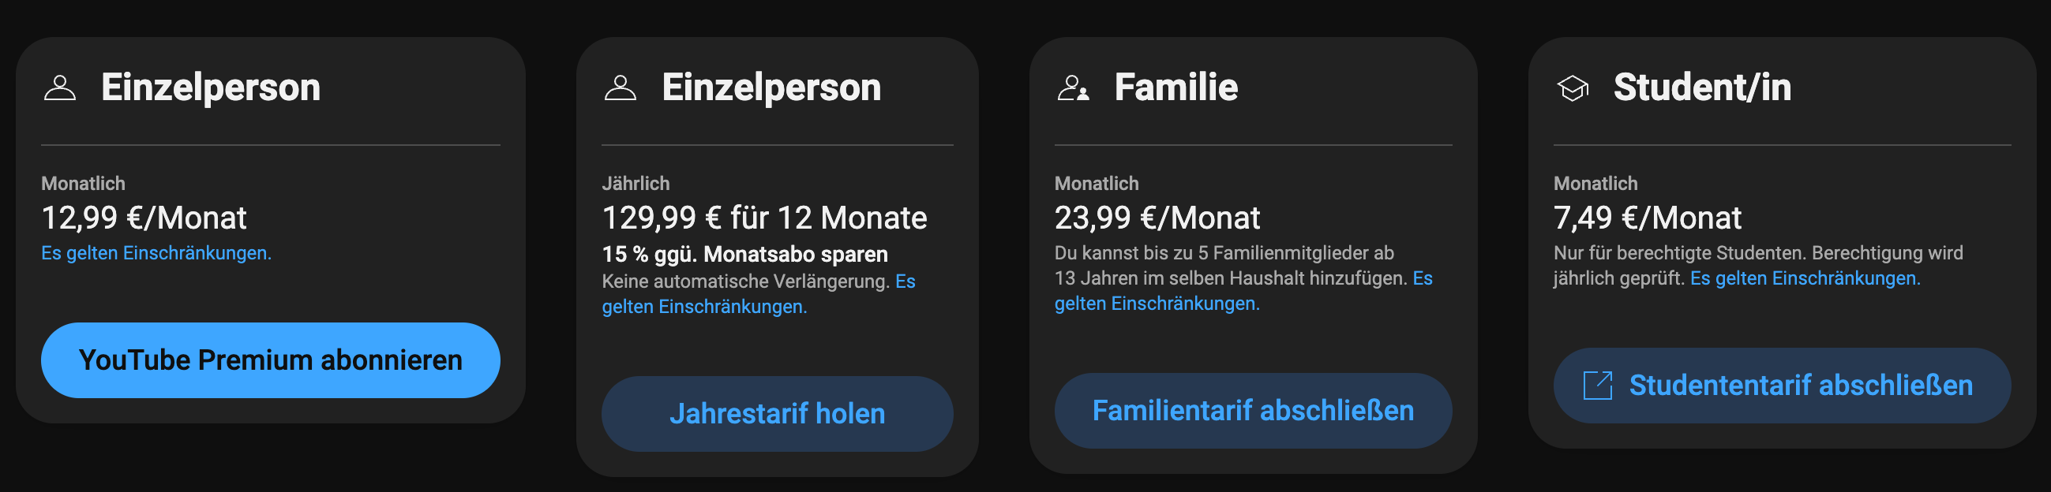Open restrictions link under 12,99 €/Monat
Screen dimensions: 2051x492
156,253
